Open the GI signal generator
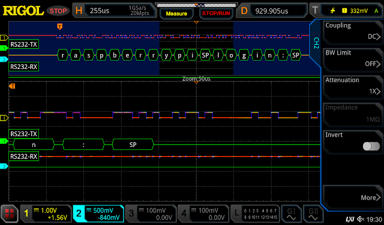384x225 pixels. point(291,214)
